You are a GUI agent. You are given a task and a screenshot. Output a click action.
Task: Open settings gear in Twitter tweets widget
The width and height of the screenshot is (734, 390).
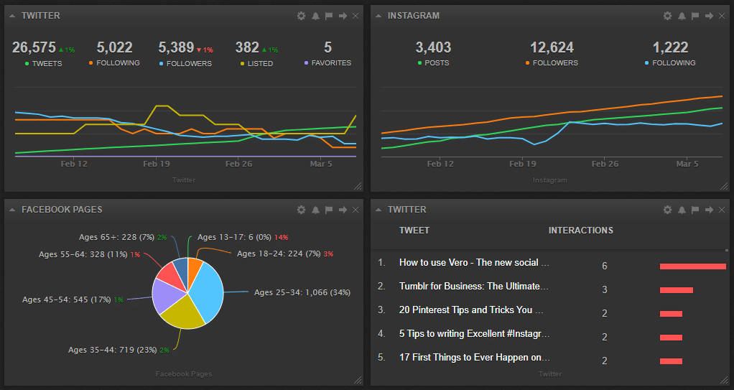667,210
